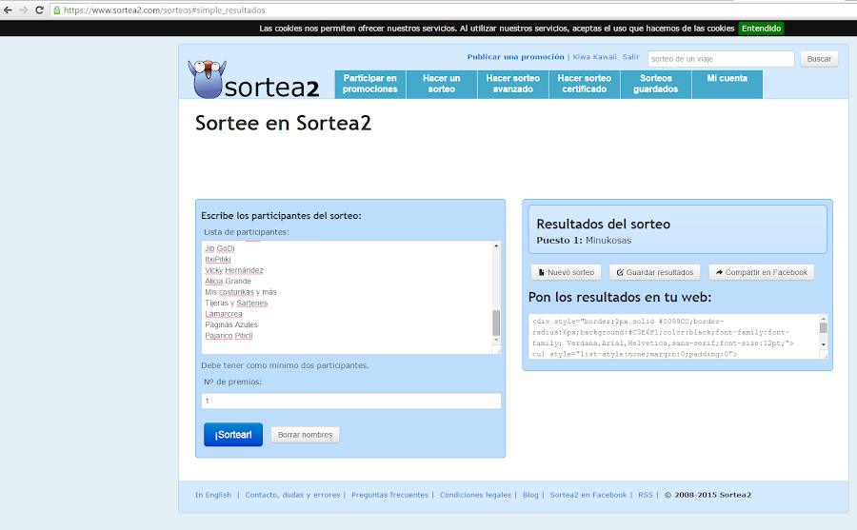Click participant 'Pajarico Piticli'
This screenshot has width=857, height=530.
(x=229, y=336)
